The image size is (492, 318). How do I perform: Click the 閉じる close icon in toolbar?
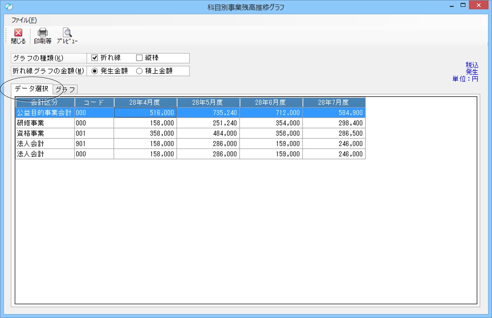(18, 36)
